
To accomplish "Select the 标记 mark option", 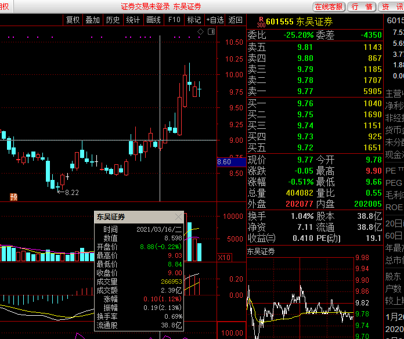I will pos(194,20).
